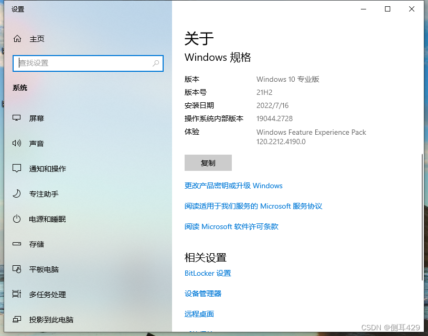Open 更改产品密钥或升级 Windows link
The height and width of the screenshot is (336, 428).
click(x=233, y=186)
